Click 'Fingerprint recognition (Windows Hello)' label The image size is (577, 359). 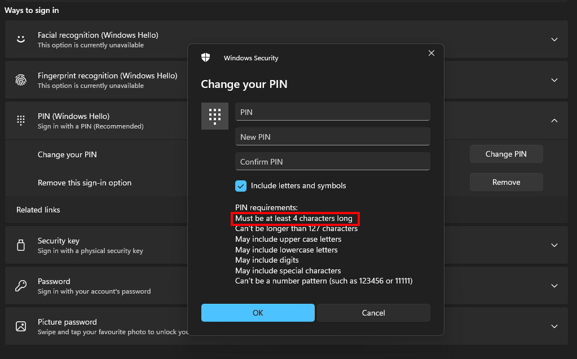coord(108,76)
